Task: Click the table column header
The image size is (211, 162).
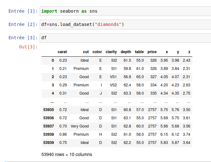Action: (139, 52)
